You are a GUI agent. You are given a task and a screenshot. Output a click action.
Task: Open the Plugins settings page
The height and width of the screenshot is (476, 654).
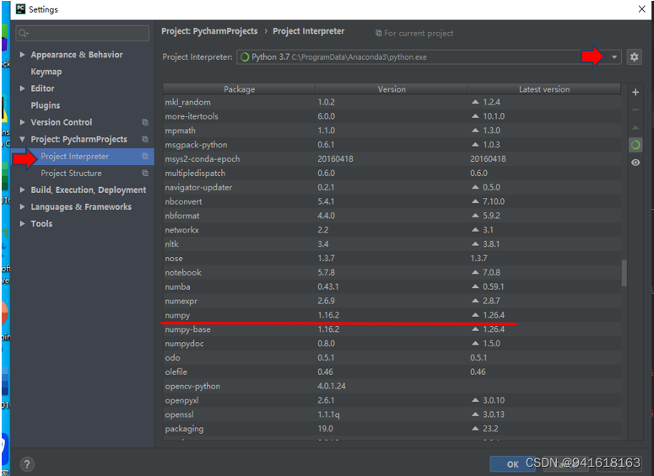(46, 105)
